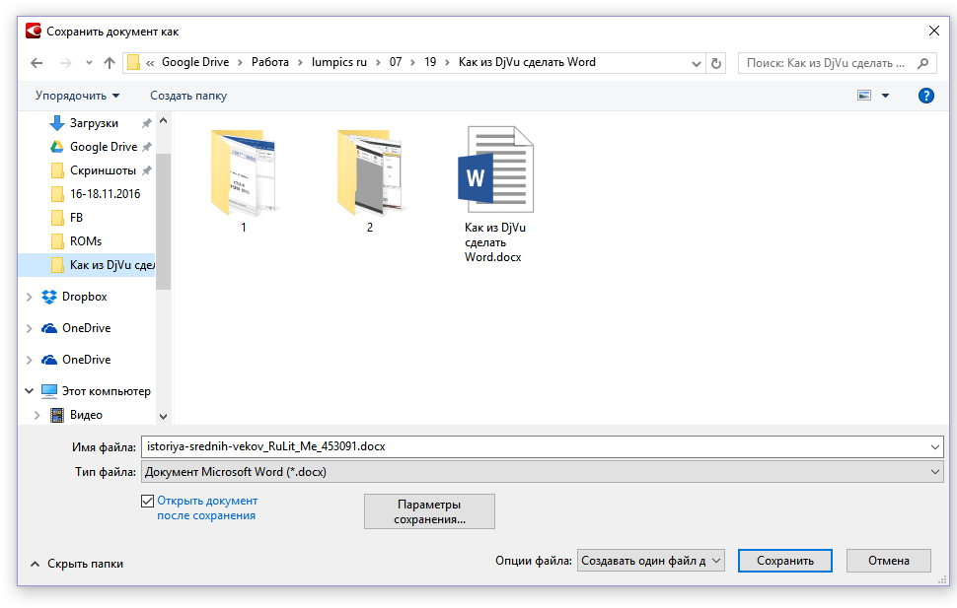
Task: Click the Параметры сохранения button
Action: pos(429,511)
